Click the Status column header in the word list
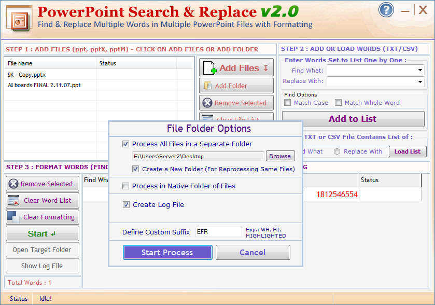435x305 pixels. coord(390,180)
